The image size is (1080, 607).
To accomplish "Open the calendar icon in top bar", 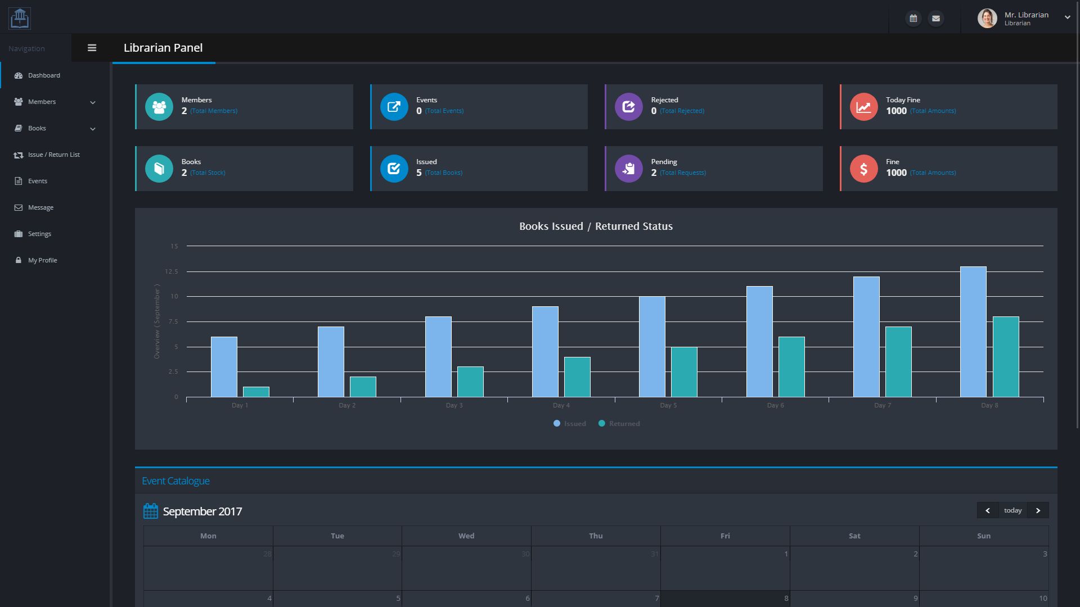I will (x=913, y=19).
